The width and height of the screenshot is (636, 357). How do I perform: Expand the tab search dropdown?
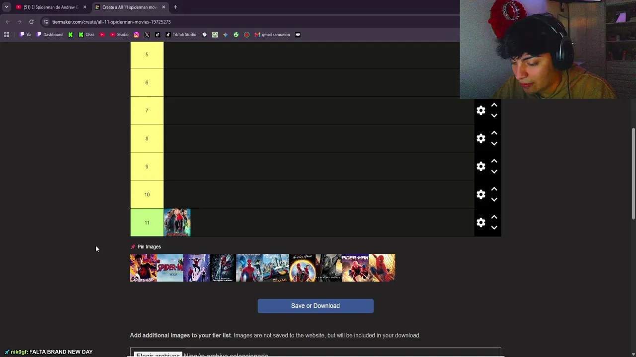(x=6, y=7)
